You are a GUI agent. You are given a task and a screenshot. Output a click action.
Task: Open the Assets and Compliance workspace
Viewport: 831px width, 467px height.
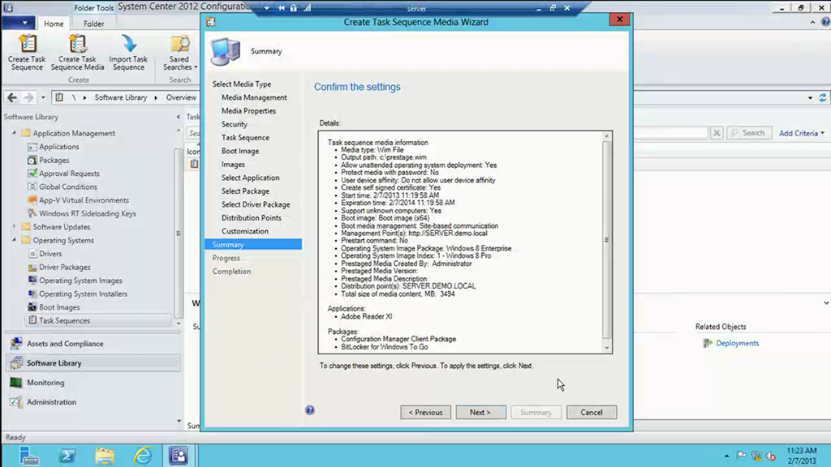(64, 344)
